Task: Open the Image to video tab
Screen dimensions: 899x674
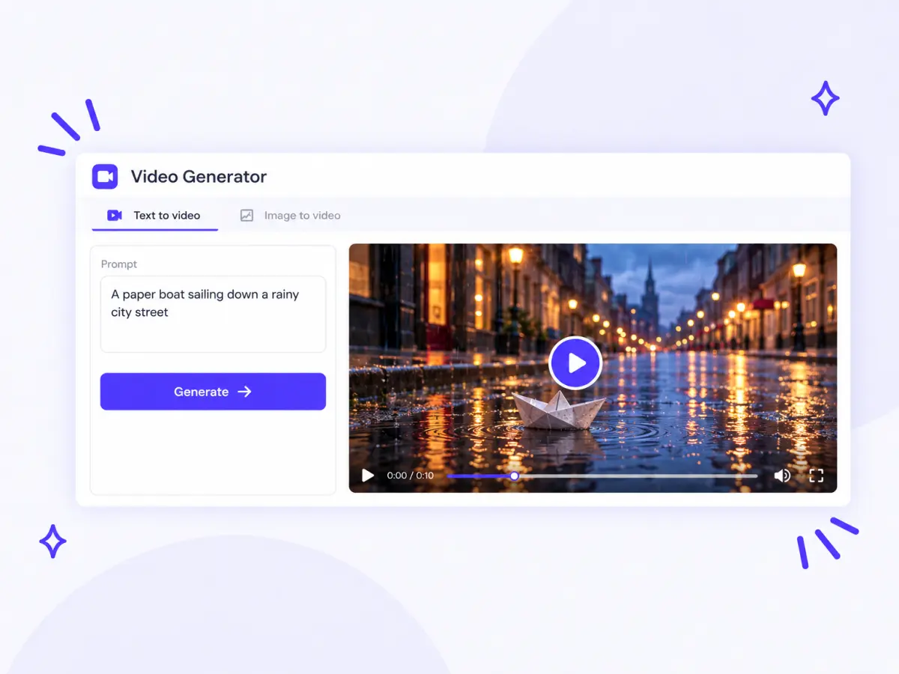Action: [x=291, y=216]
